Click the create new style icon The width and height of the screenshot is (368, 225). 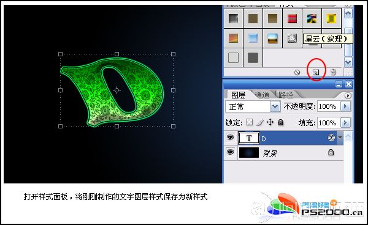316,73
